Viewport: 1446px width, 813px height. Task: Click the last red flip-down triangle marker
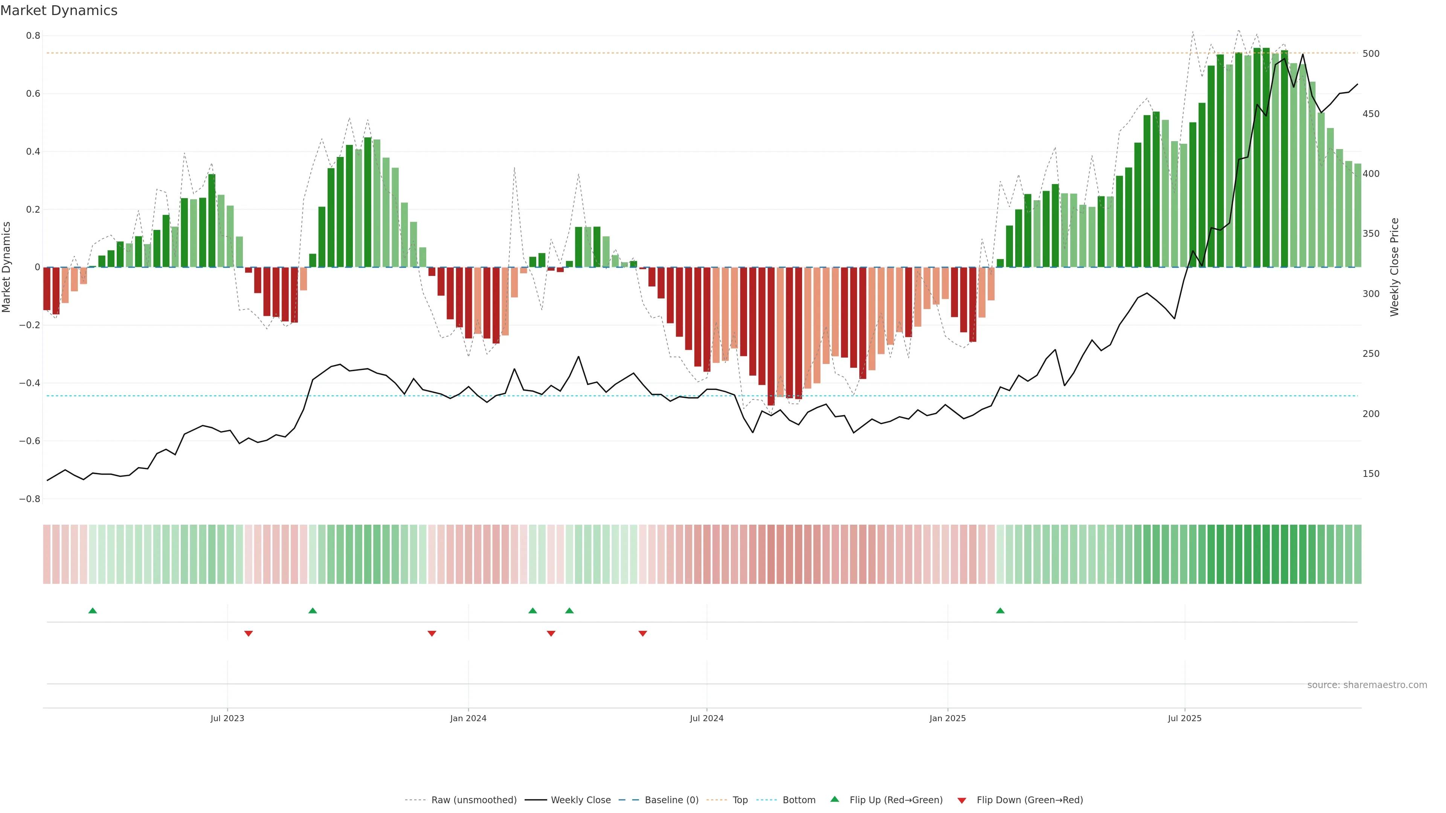point(643,633)
